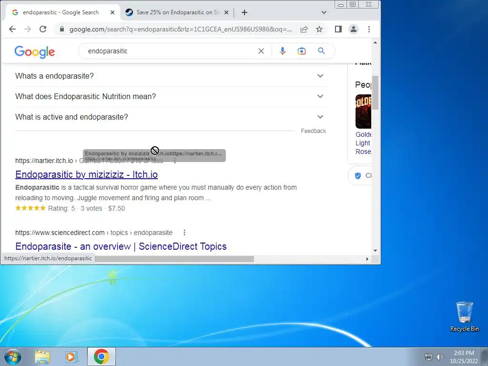Click the horizontal scrollbar thumb
This screenshot has height=366, width=488.
(174, 259)
